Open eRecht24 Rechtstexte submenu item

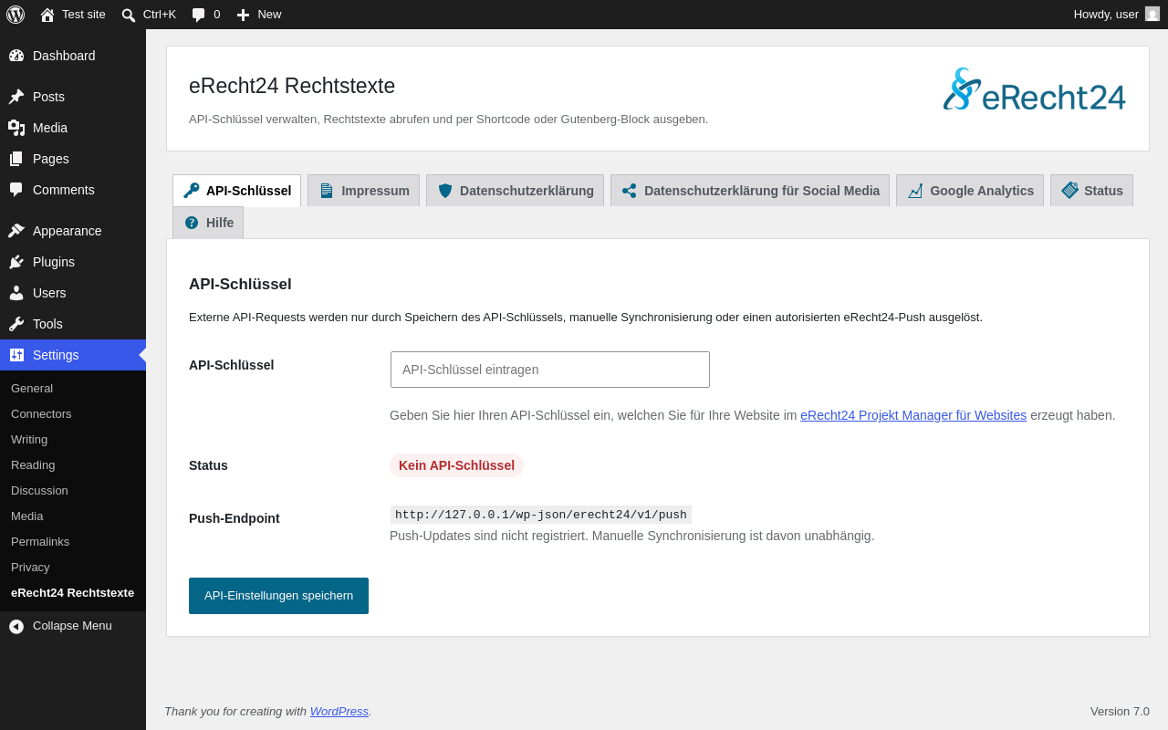(x=73, y=592)
